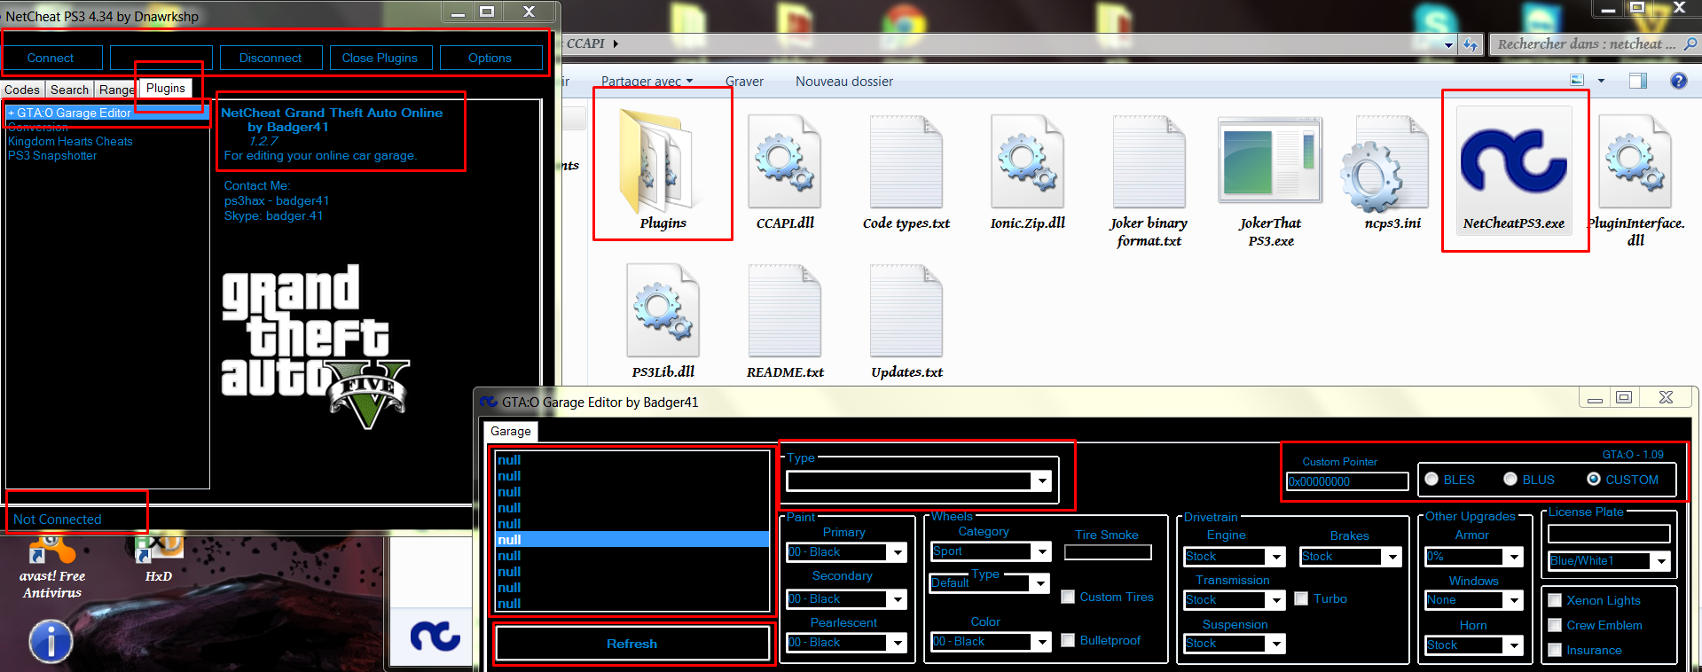The height and width of the screenshot is (672, 1702).
Task: Switch to the Plugins tab in NetCheat
Action: tap(166, 88)
